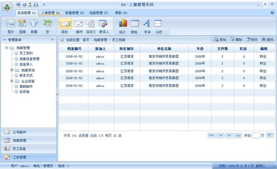Click the refresh button after page field
The width and height of the screenshot is (277, 169).
[x=270, y=135]
